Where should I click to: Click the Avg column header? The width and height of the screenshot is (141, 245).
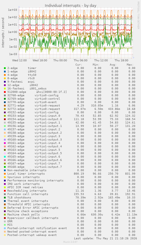click(x=113, y=65)
